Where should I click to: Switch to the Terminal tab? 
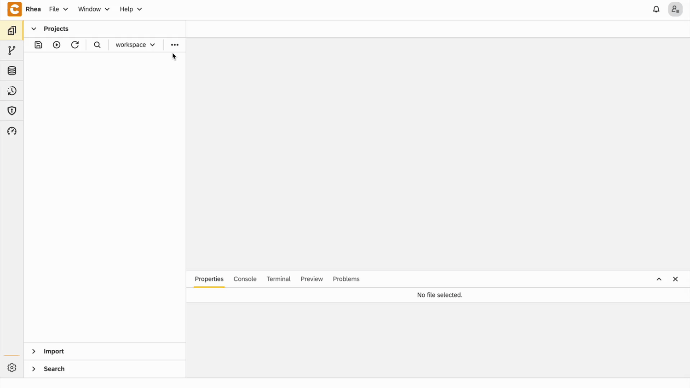point(278,279)
